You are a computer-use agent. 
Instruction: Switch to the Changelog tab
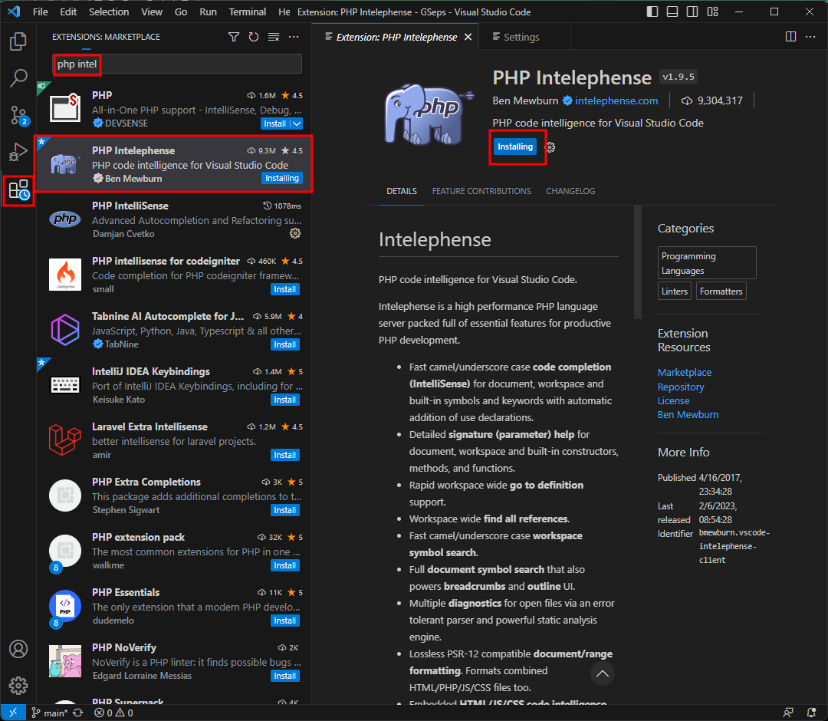[x=570, y=191]
